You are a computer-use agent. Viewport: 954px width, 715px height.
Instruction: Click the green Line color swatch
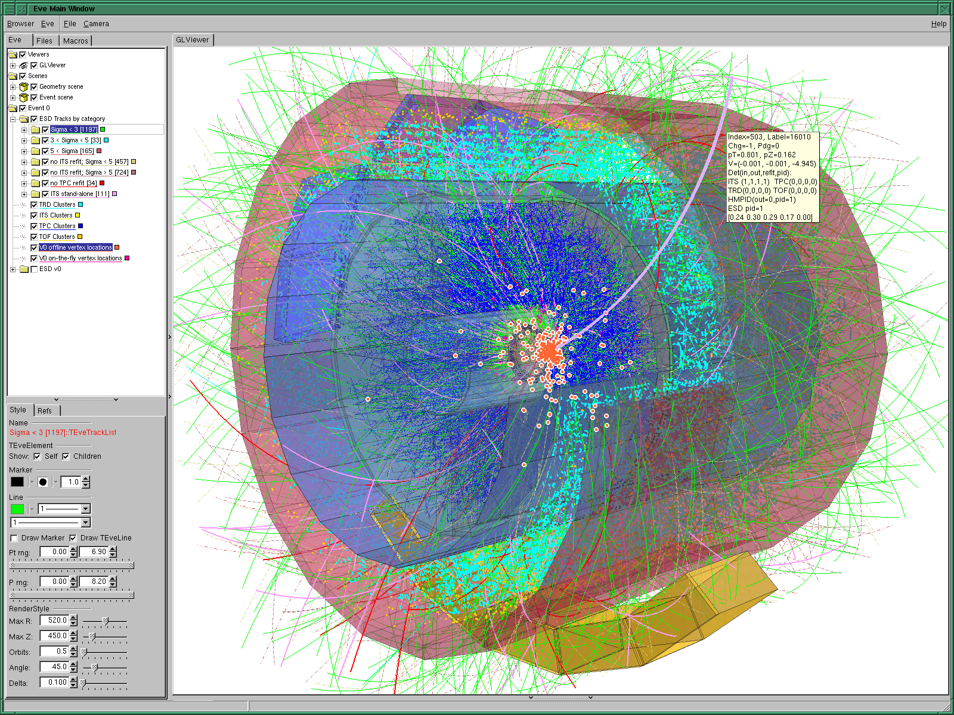tap(17, 509)
